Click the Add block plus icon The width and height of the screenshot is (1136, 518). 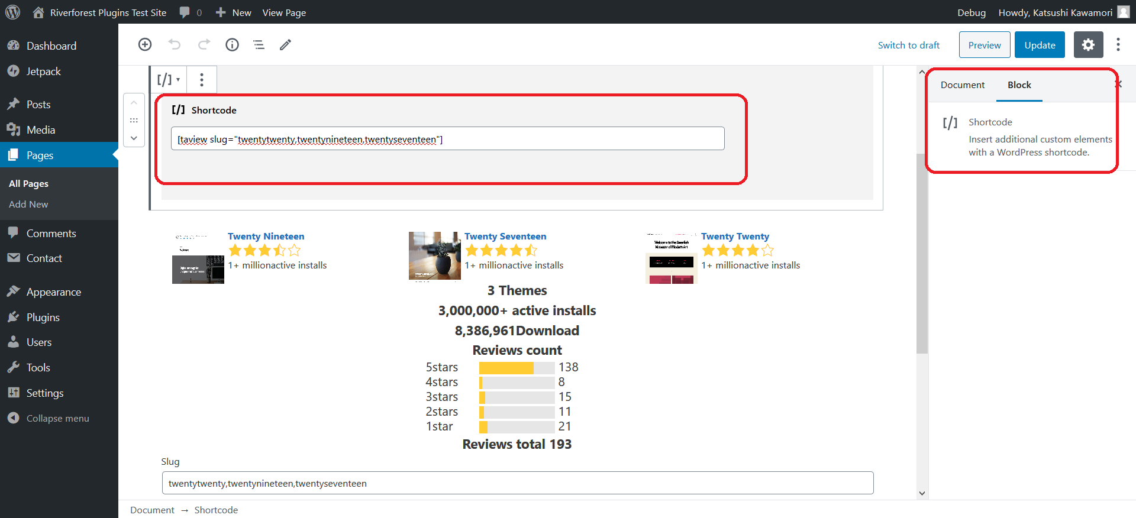[x=145, y=44]
